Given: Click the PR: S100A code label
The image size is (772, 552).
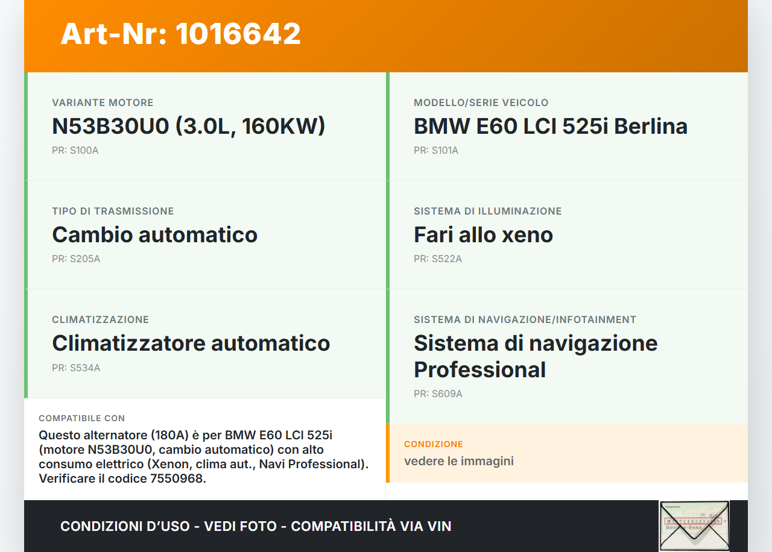Looking at the screenshot, I should click(75, 150).
